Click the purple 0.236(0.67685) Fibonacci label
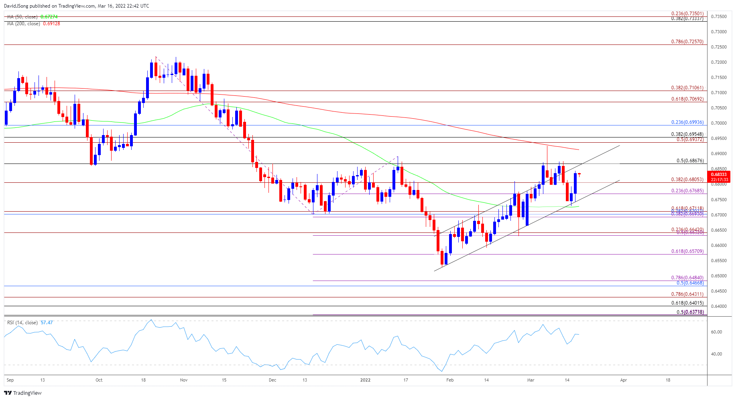The image size is (736, 400). point(687,191)
